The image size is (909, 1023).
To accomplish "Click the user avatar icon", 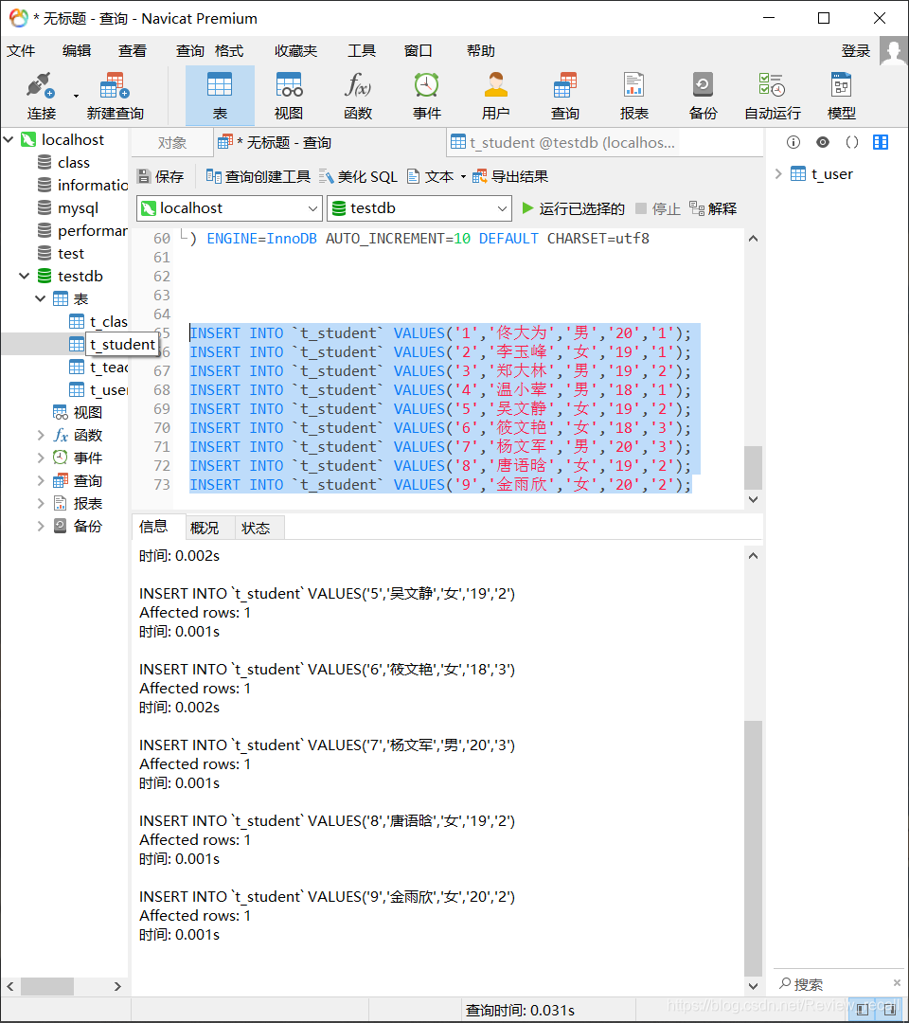I will point(893,51).
